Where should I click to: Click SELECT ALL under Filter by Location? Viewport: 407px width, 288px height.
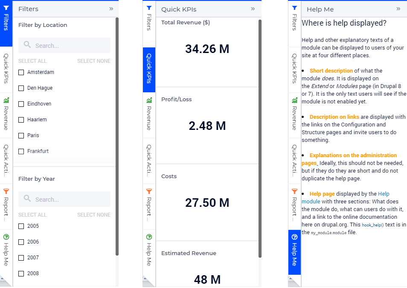coord(32,61)
